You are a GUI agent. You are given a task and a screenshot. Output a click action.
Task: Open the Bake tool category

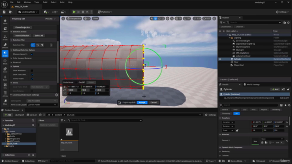tap(5, 78)
